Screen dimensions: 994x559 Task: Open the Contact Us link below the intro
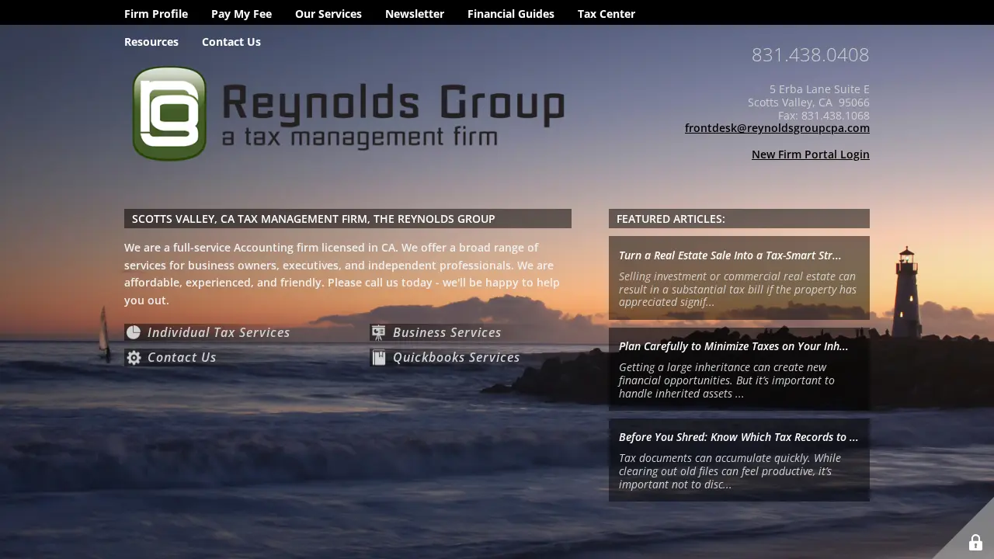[182, 357]
